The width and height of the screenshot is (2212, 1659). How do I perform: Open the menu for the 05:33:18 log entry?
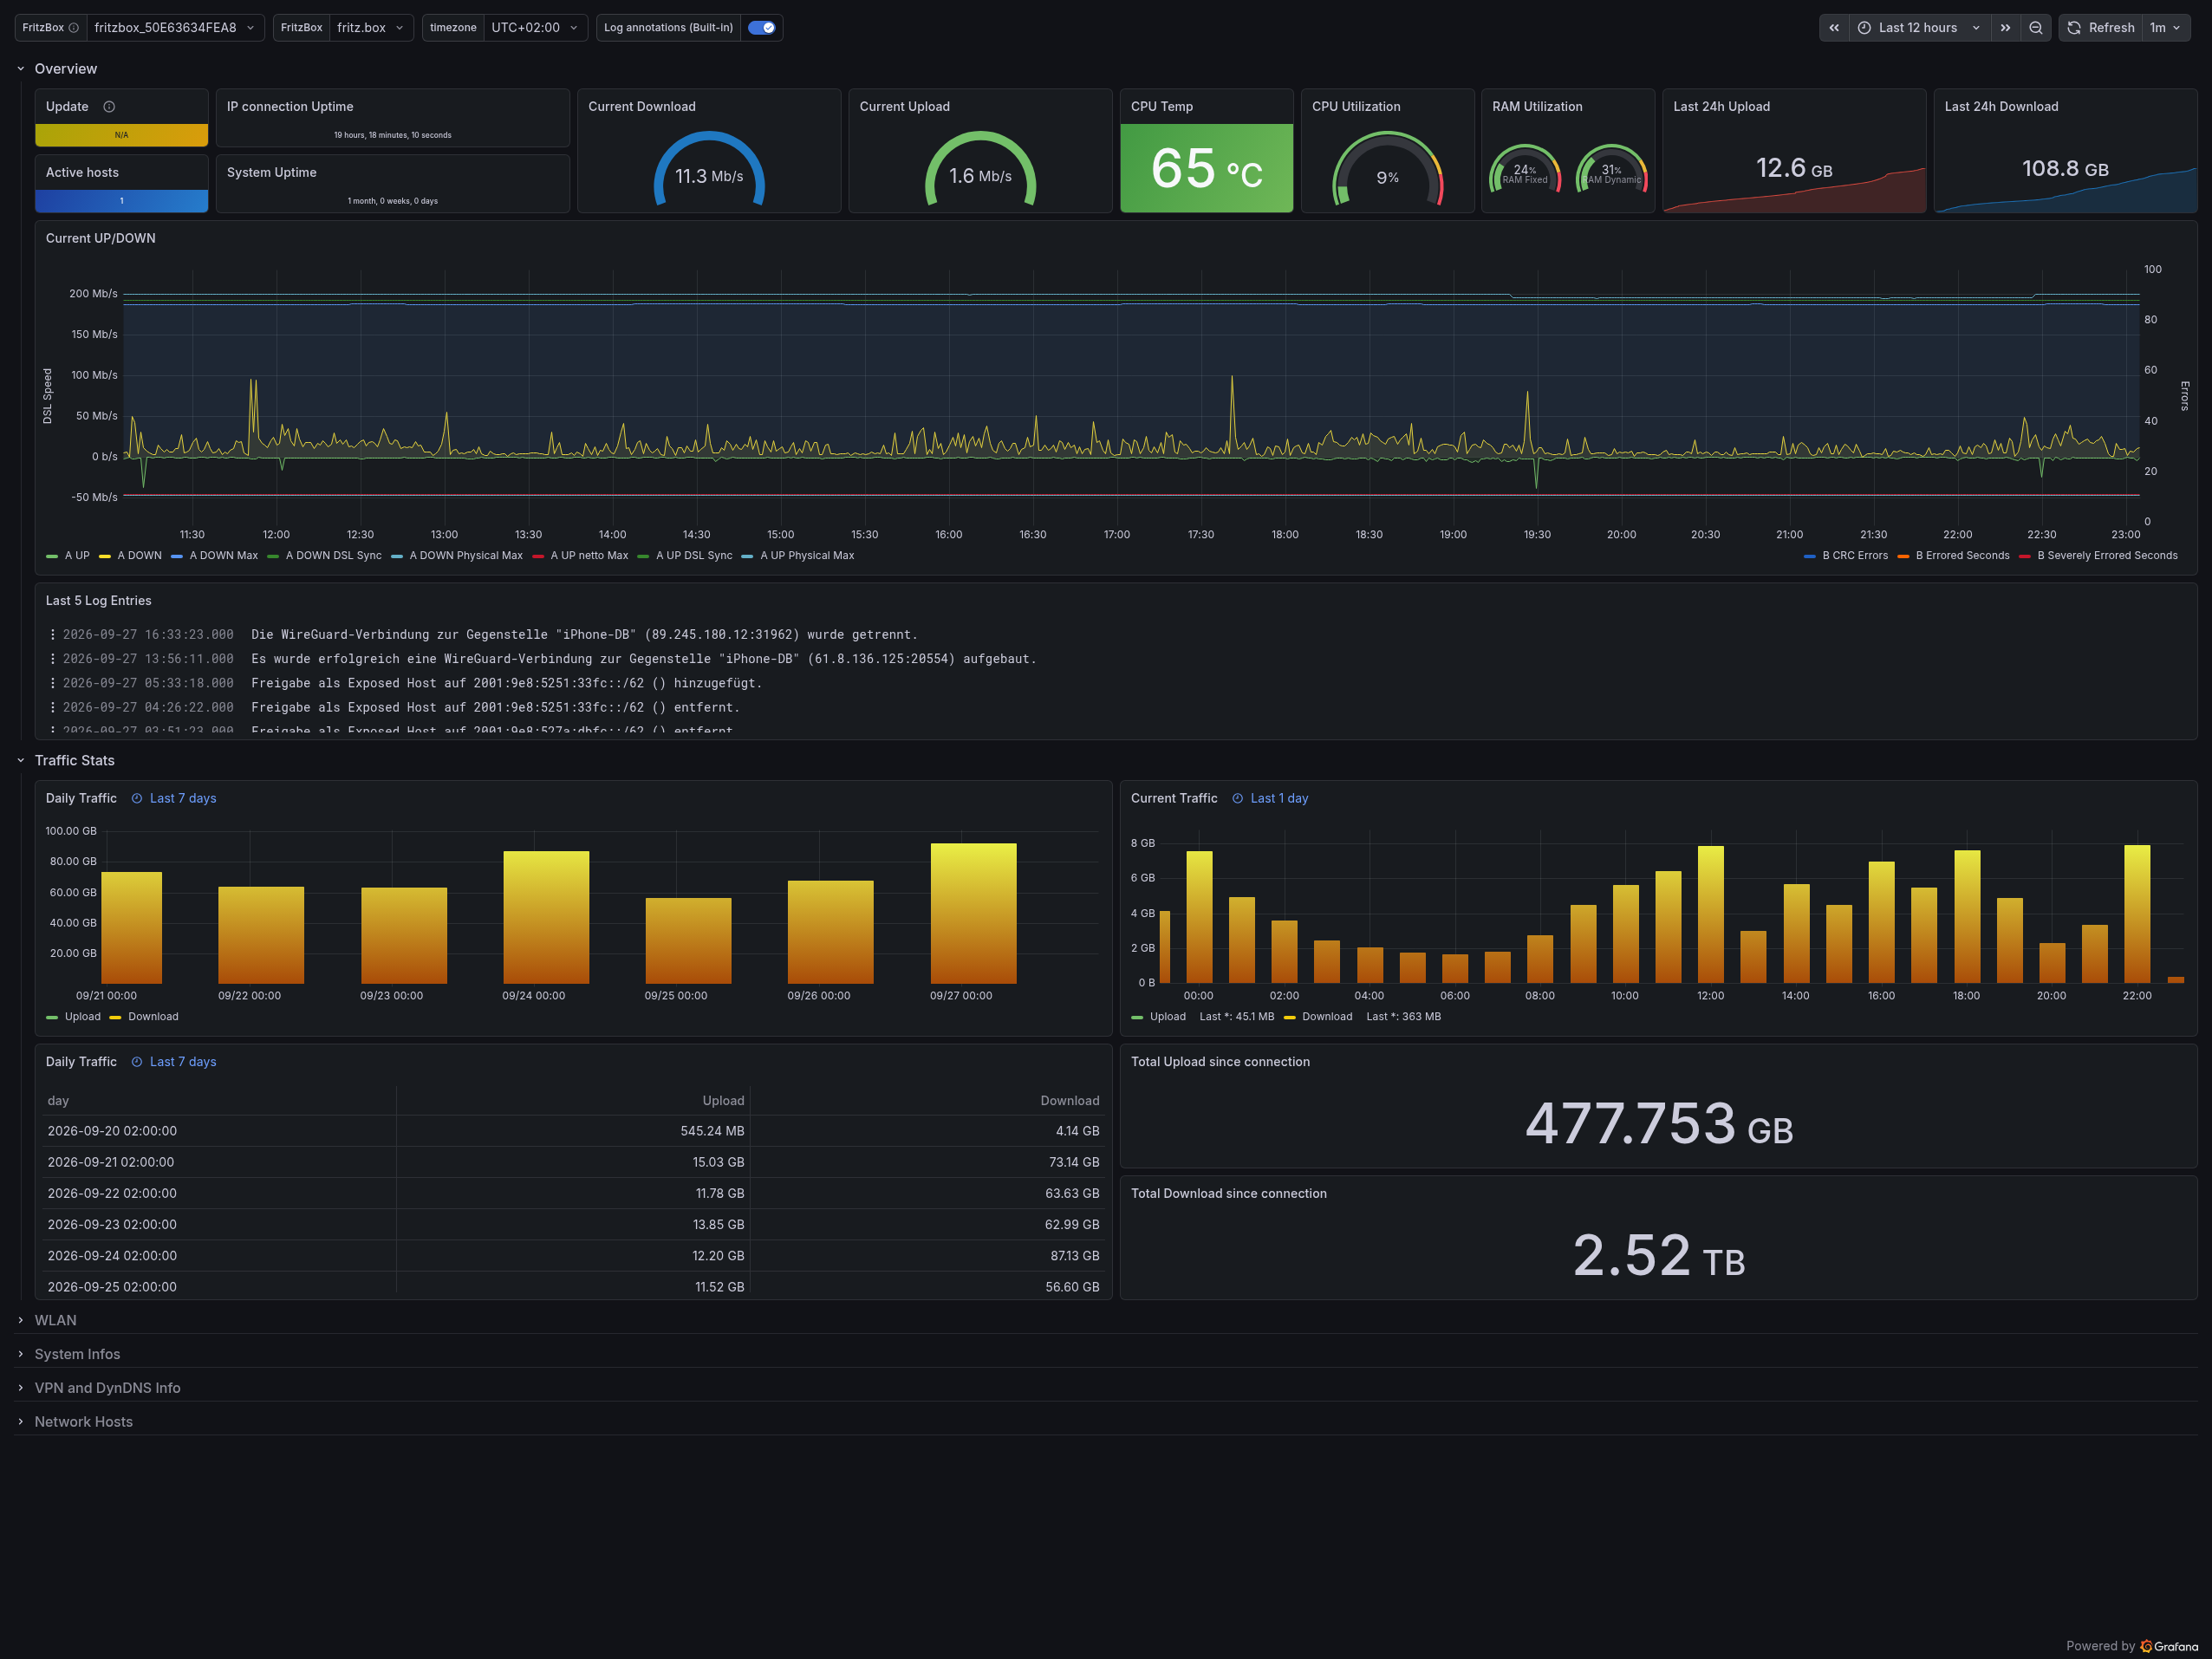[x=53, y=683]
